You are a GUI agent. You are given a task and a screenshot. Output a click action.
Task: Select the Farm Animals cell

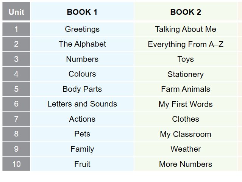pyautogui.click(x=186, y=89)
